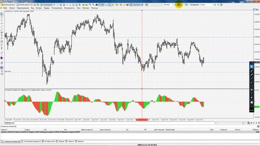Click the Символ column header
Screen dimensions: 260x146
coord(27,130)
